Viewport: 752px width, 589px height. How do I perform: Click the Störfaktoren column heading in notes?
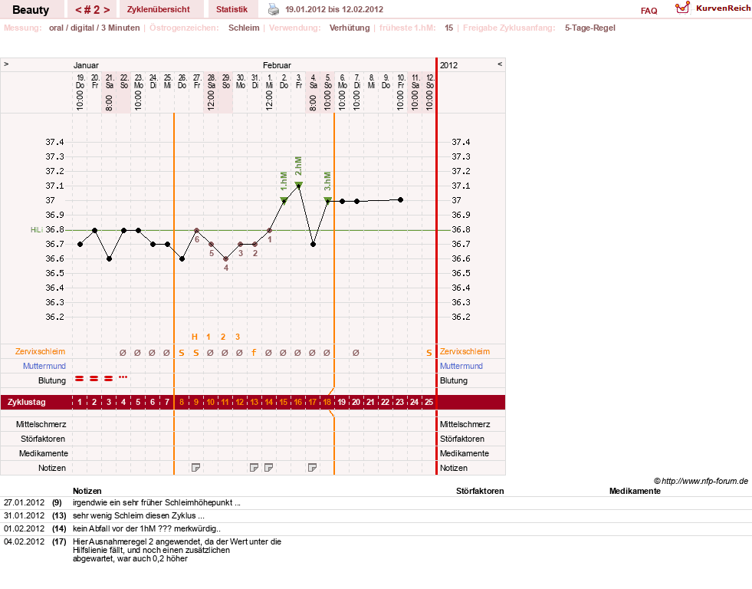click(480, 491)
